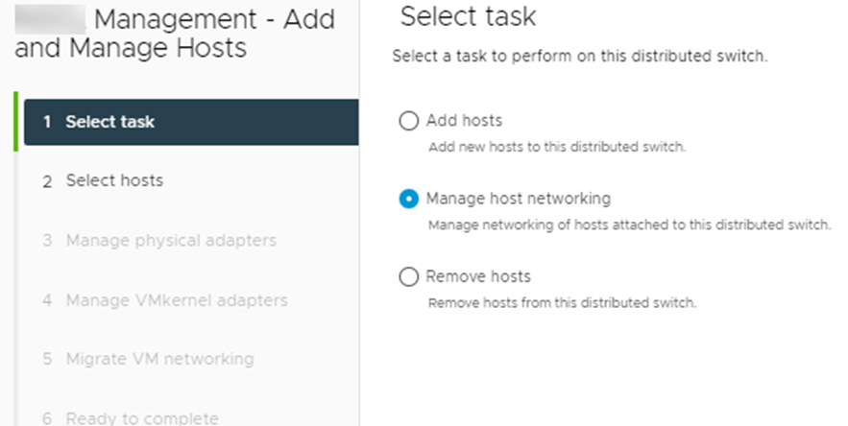The height and width of the screenshot is (426, 848).
Task: Go to Ready to complete step
Action: [141, 417]
